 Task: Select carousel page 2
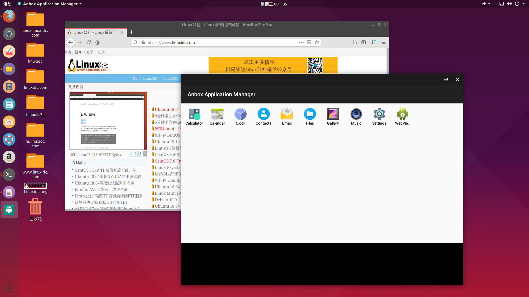point(136,154)
